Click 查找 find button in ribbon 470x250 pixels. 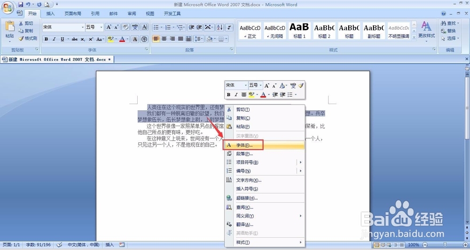click(x=450, y=23)
